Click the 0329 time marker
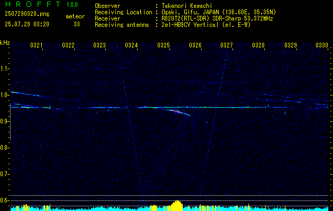 coord(291,45)
